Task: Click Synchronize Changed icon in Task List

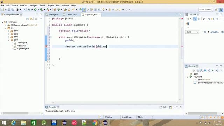Action: point(213,19)
